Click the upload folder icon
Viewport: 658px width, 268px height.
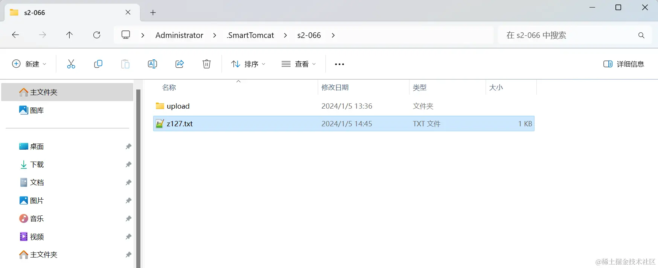[x=160, y=106]
